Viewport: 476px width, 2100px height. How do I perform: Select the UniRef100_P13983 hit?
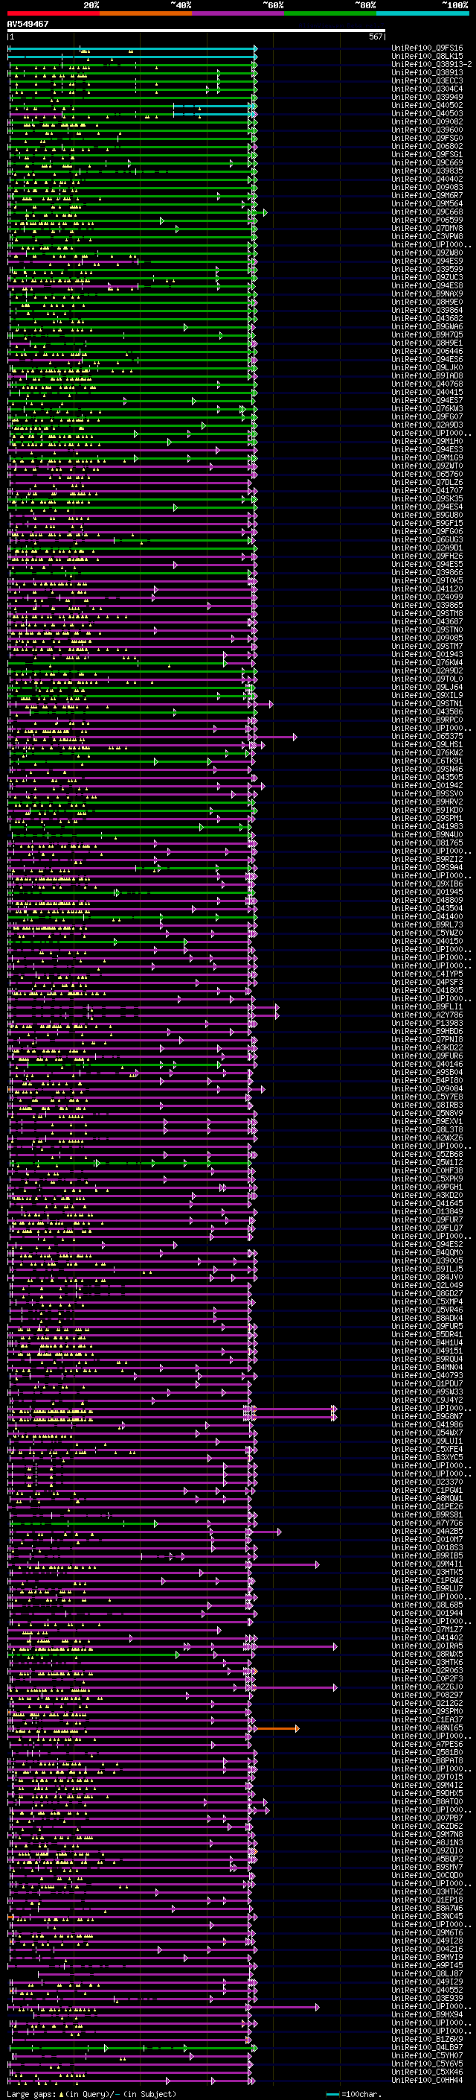point(427,1023)
